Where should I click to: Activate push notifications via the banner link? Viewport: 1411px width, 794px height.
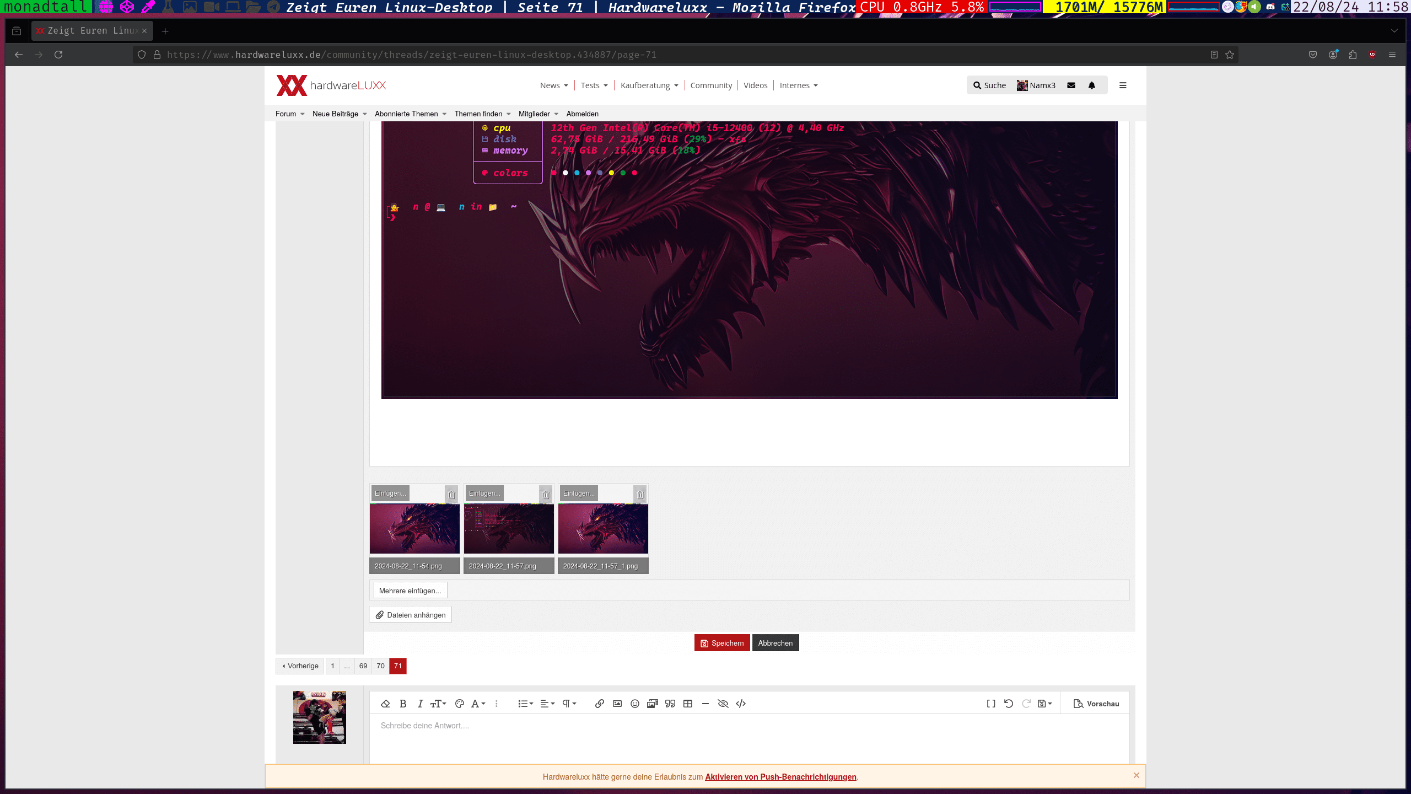click(x=780, y=777)
